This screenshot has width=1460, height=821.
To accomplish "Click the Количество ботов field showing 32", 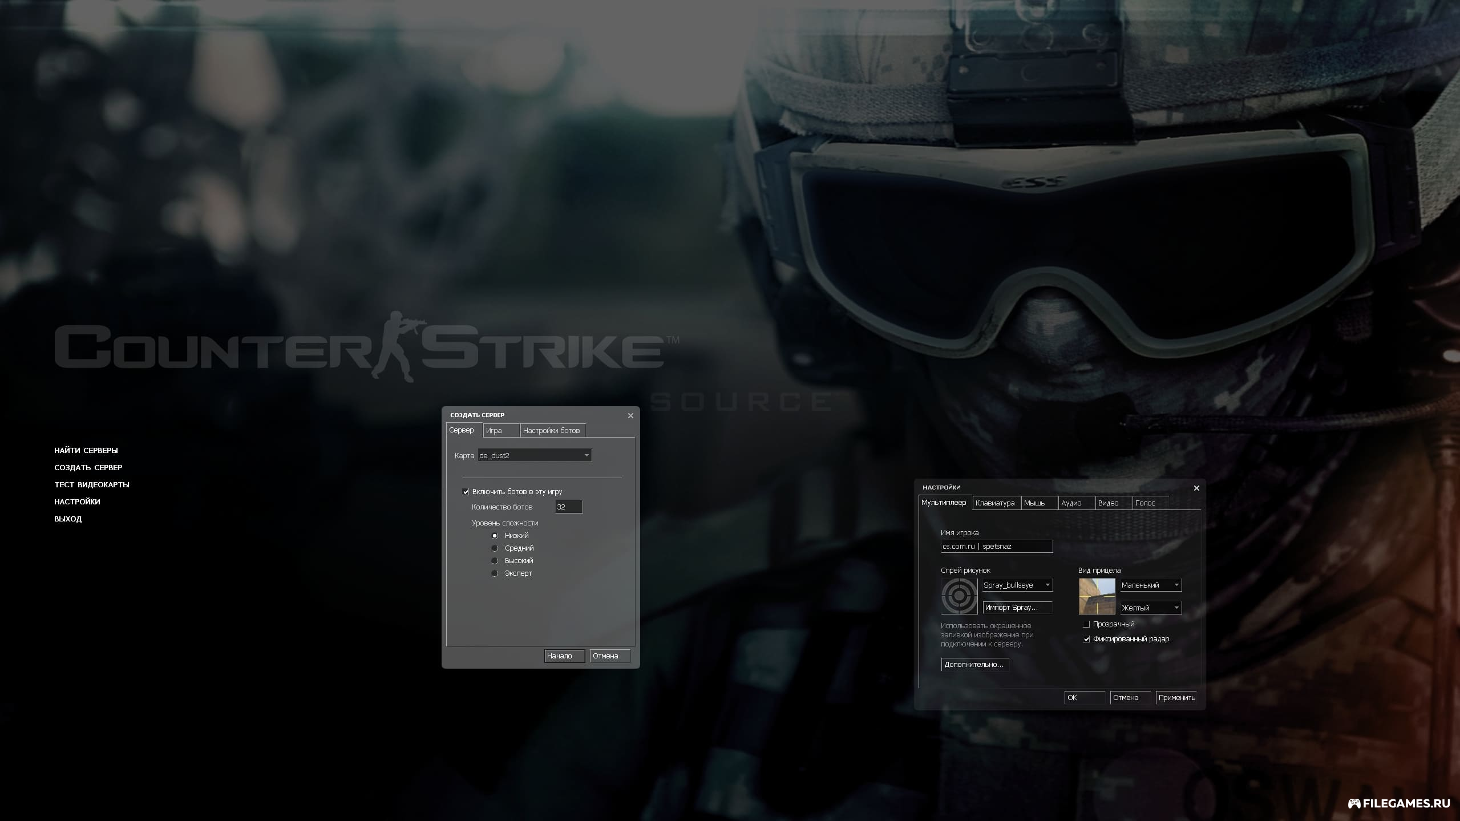I will tap(569, 507).
